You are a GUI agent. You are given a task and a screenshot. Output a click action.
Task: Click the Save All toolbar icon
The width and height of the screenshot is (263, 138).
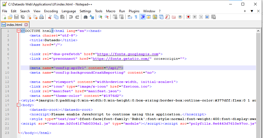pyautogui.click(x=23, y=17)
